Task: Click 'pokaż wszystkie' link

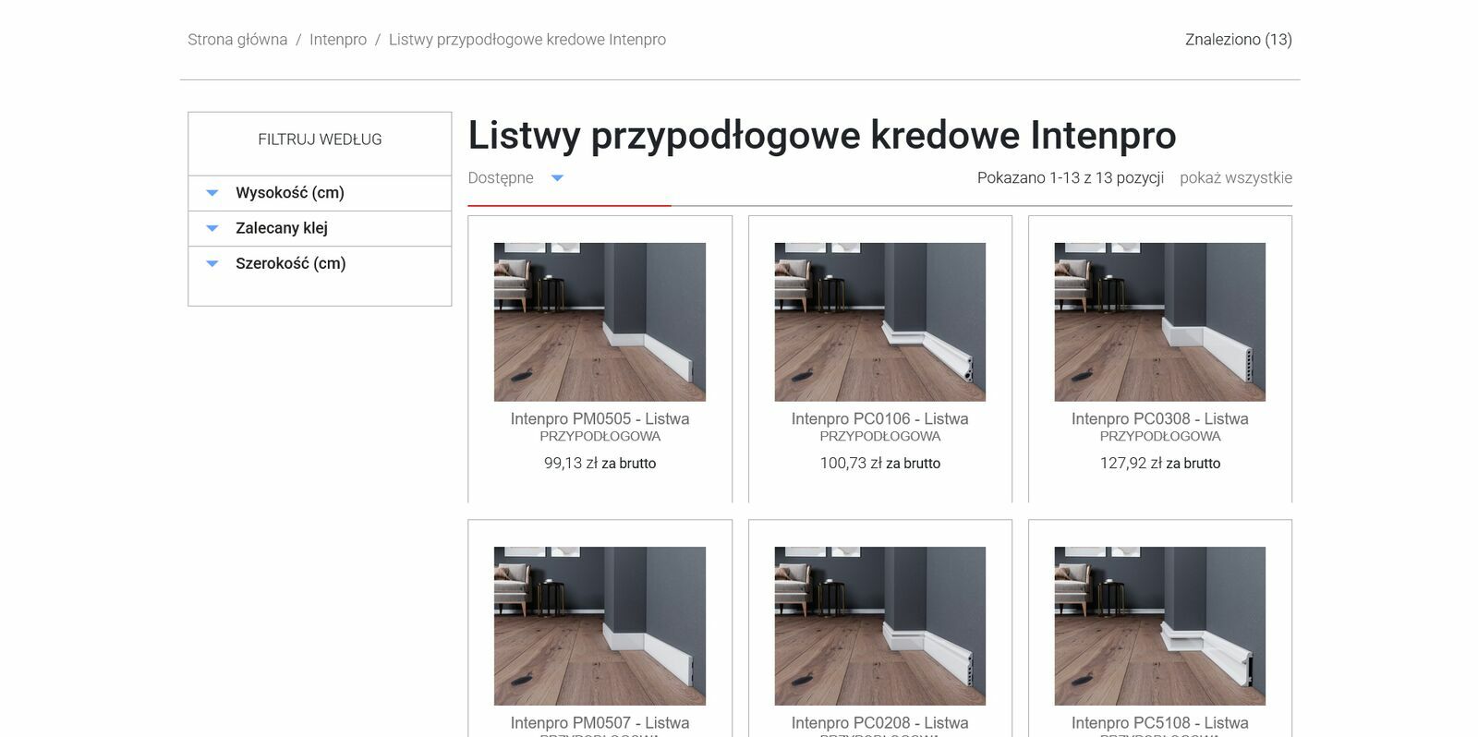Action: (x=1236, y=178)
